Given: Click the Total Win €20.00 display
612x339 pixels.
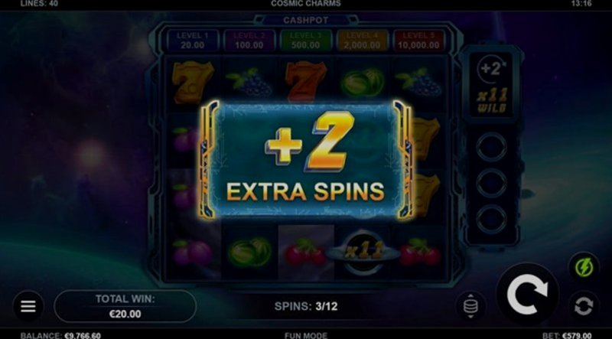Looking at the screenshot, I should [x=125, y=306].
